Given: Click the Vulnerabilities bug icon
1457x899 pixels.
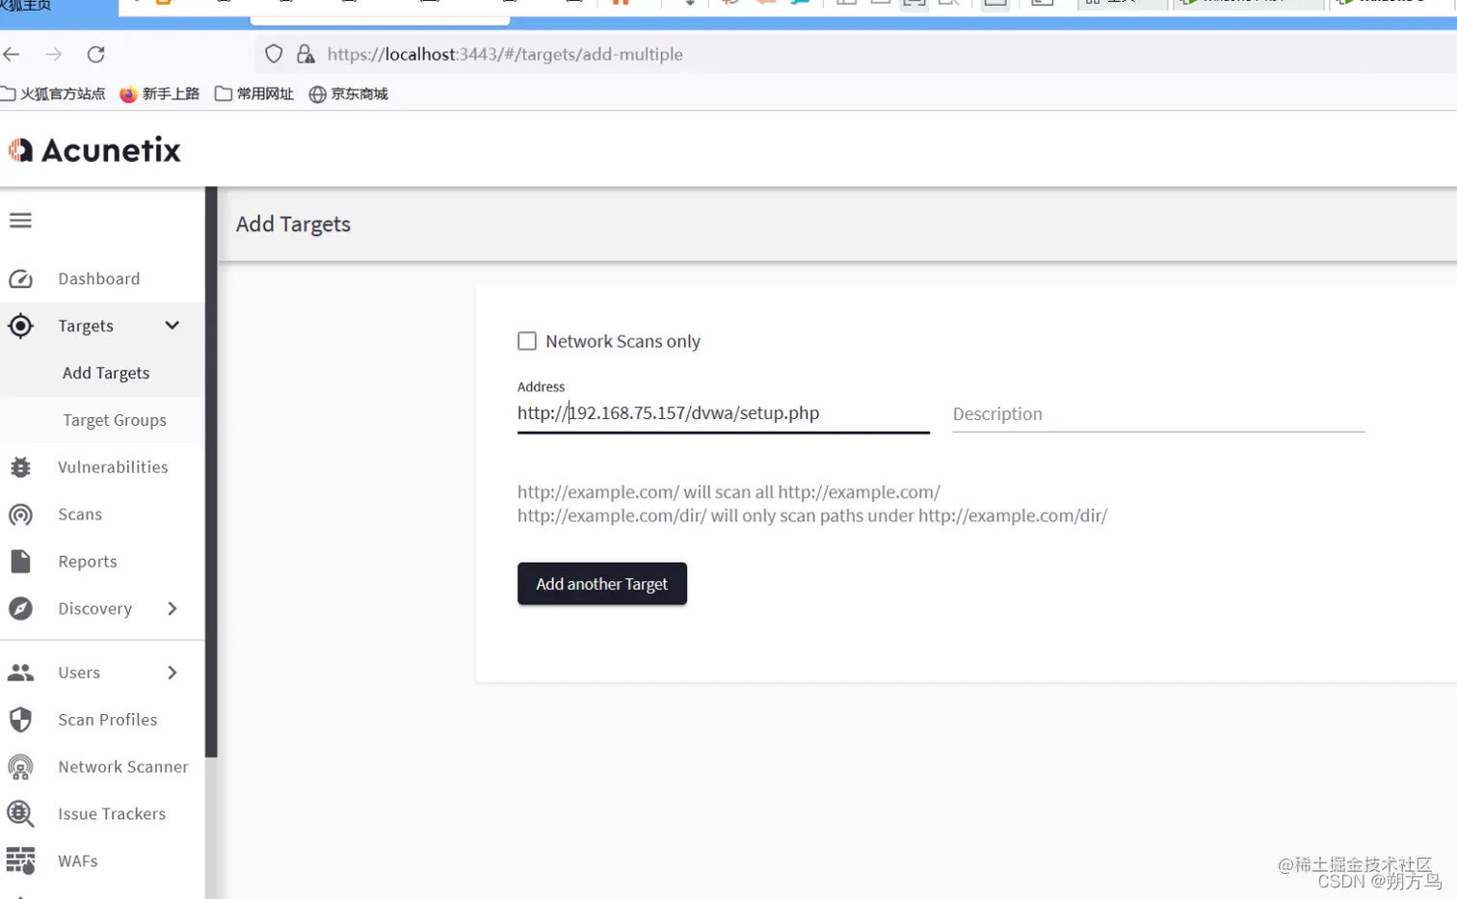Looking at the screenshot, I should [x=20, y=467].
